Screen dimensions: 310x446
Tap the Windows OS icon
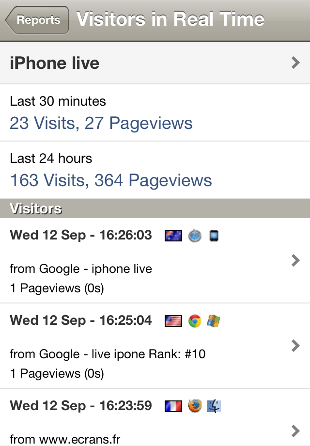pyautogui.click(x=214, y=321)
